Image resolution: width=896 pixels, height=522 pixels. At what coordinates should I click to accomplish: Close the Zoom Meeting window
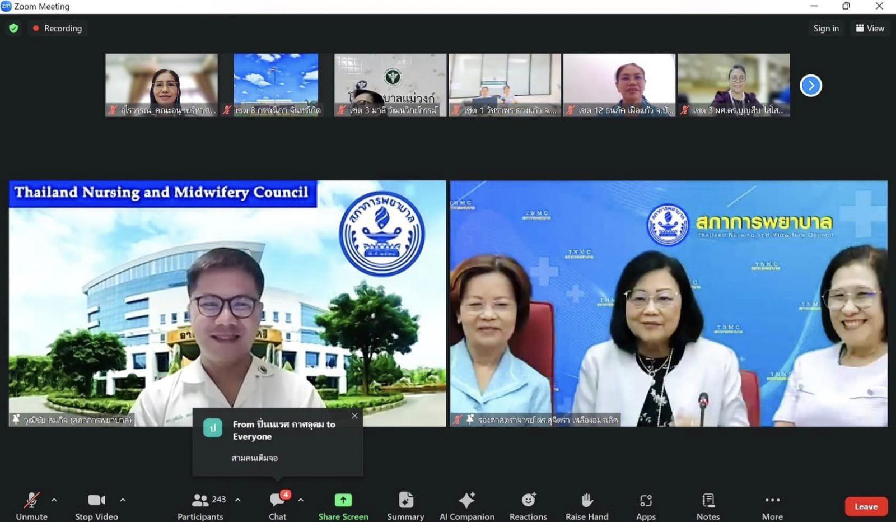click(879, 6)
